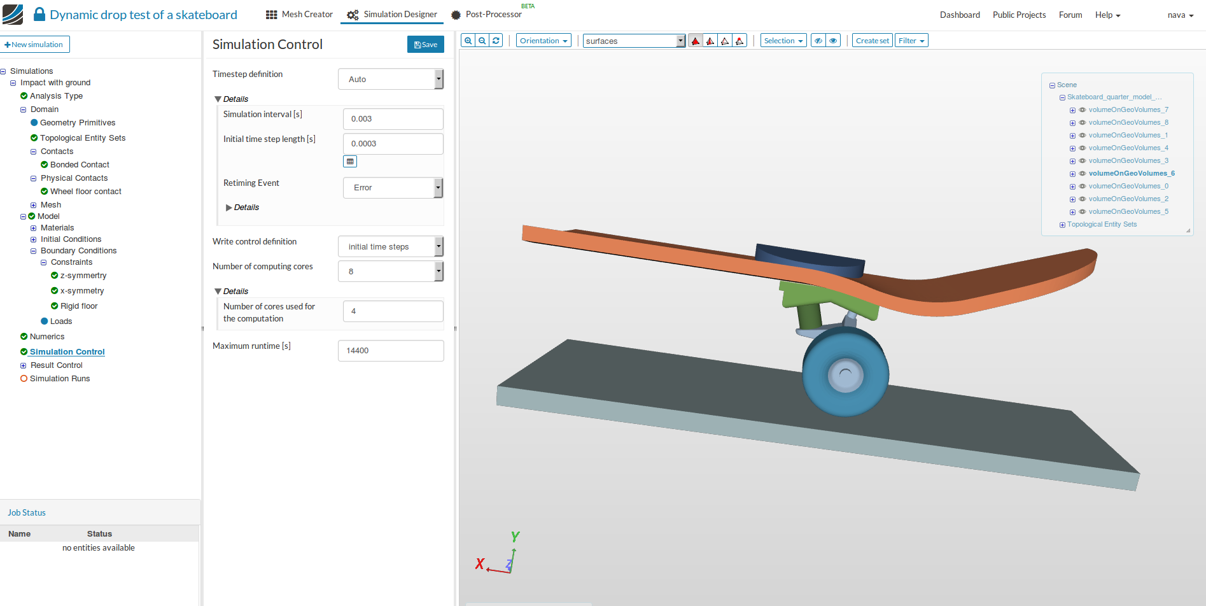Toggle visibility of volumeOnGeoVolumes_6
The width and height of the screenshot is (1206, 606).
point(1083,174)
